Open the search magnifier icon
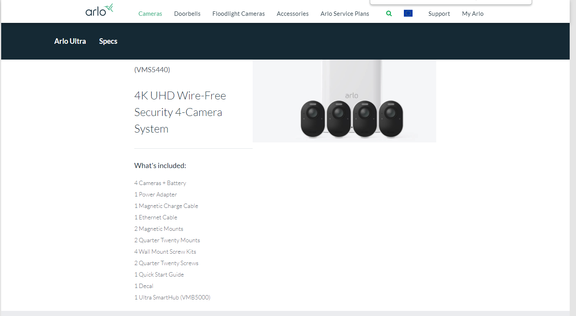This screenshot has height=316, width=576. coord(389,13)
